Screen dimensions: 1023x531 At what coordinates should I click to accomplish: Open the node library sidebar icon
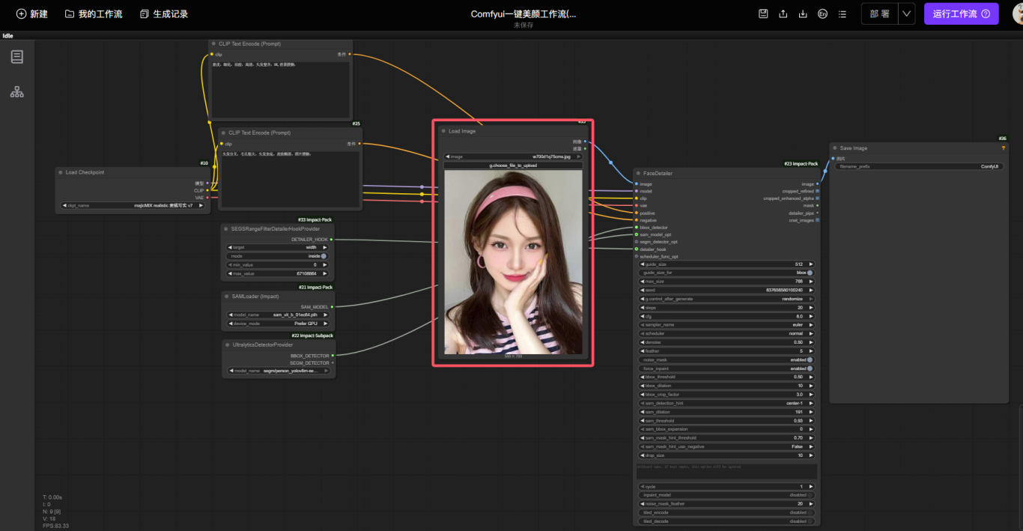(17, 57)
